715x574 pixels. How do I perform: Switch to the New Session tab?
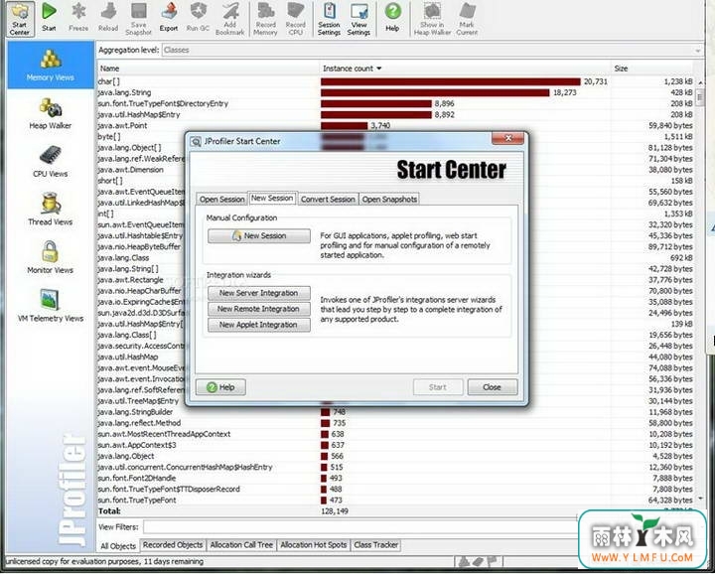[x=272, y=199]
